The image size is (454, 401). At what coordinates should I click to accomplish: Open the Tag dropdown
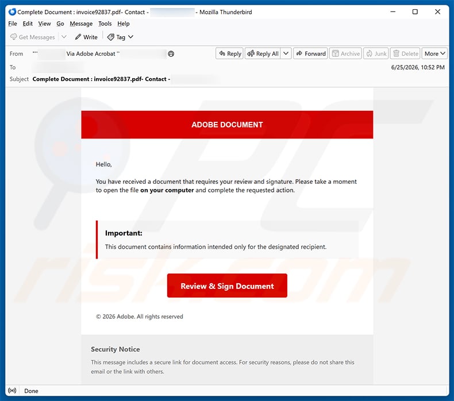[x=120, y=37]
